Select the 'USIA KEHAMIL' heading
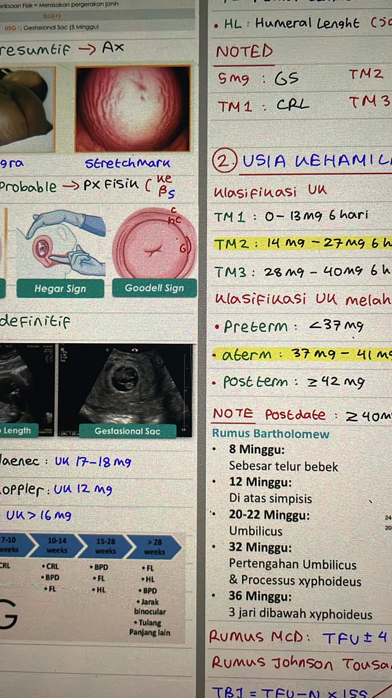 tap(317, 162)
